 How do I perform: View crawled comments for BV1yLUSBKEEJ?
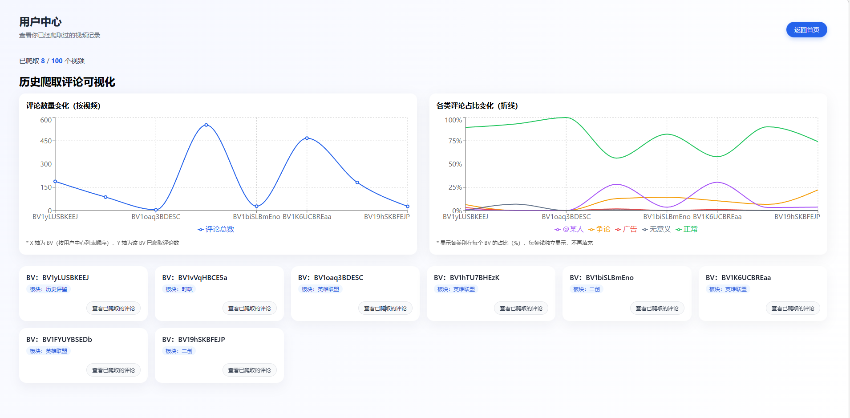[x=113, y=308]
